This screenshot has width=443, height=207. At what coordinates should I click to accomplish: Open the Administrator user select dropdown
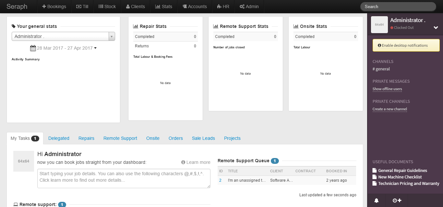63,36
